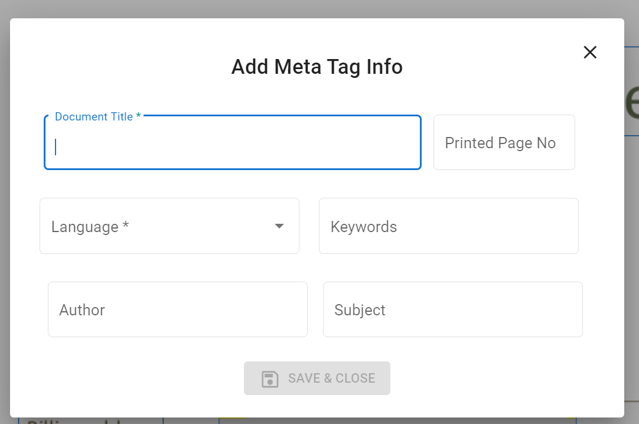Image resolution: width=639 pixels, height=424 pixels.
Task: Click the dimmed backdrop outside the dialog
Action: (x=631, y=236)
